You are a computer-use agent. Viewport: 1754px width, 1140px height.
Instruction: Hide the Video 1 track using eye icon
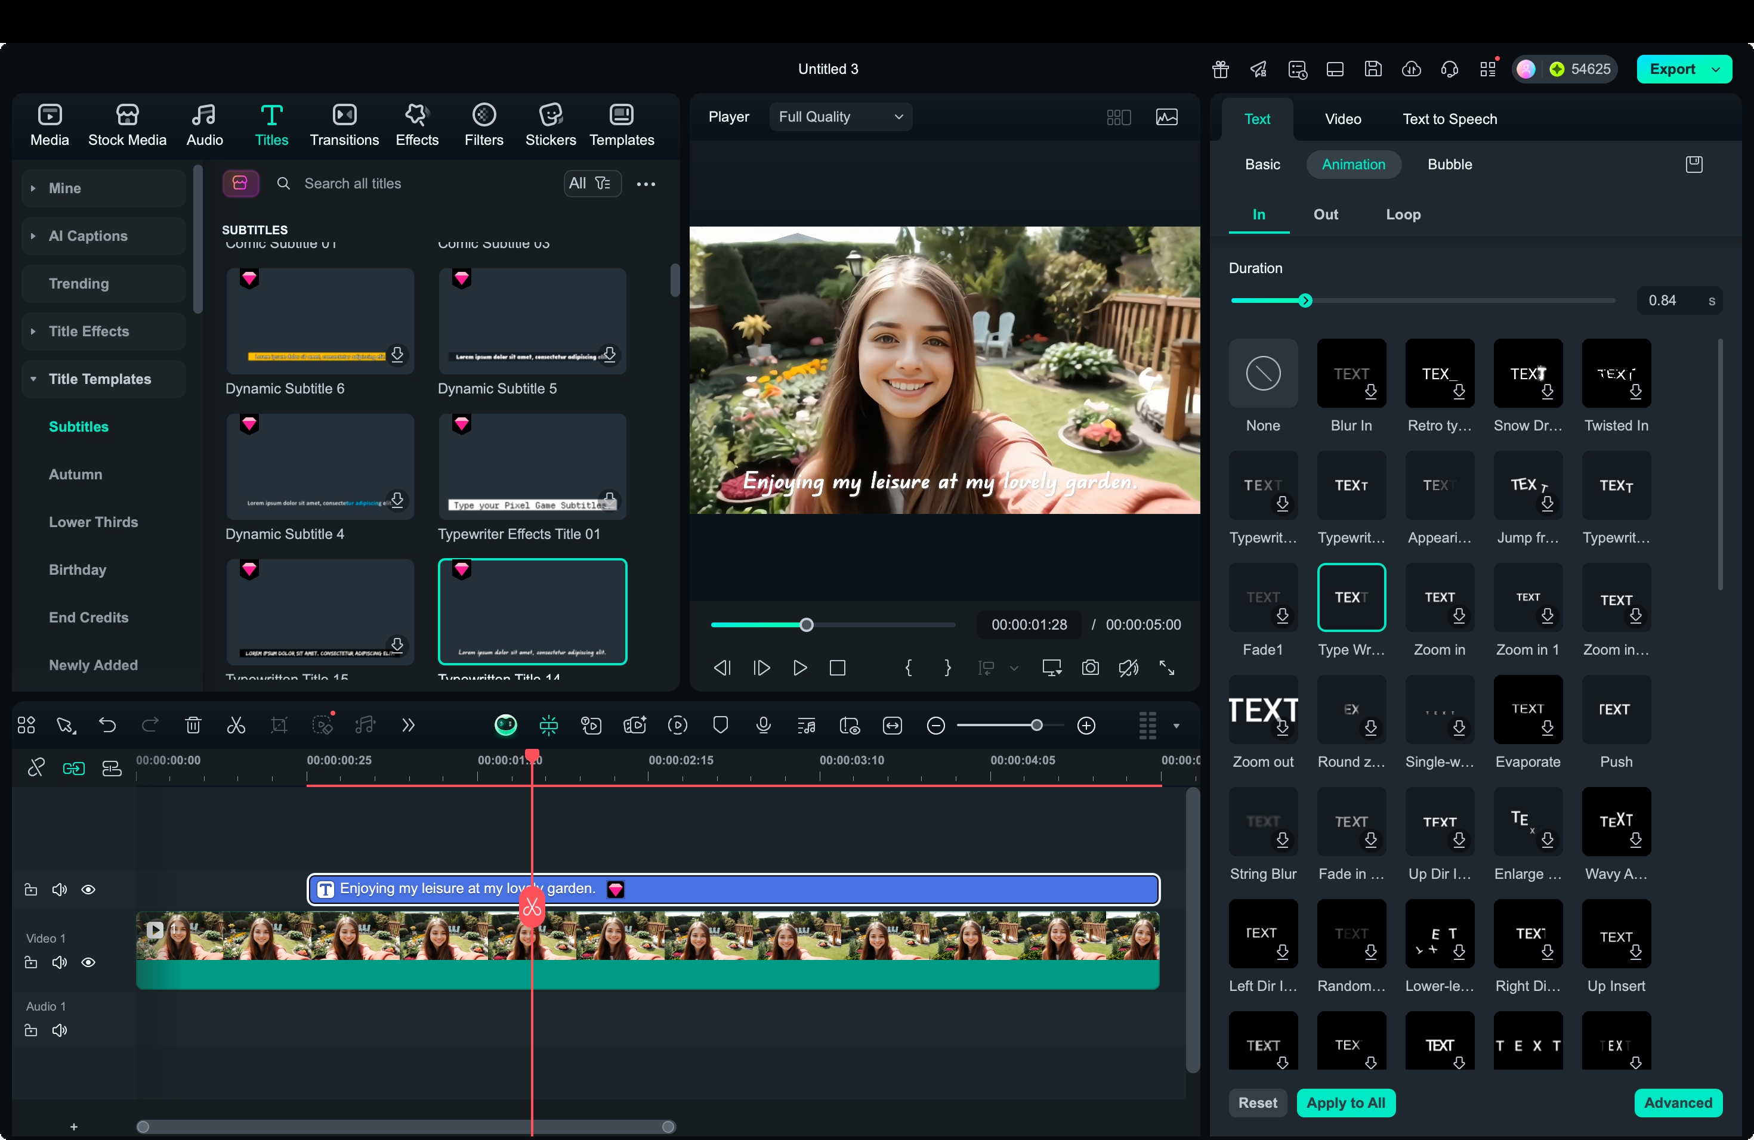[88, 962]
